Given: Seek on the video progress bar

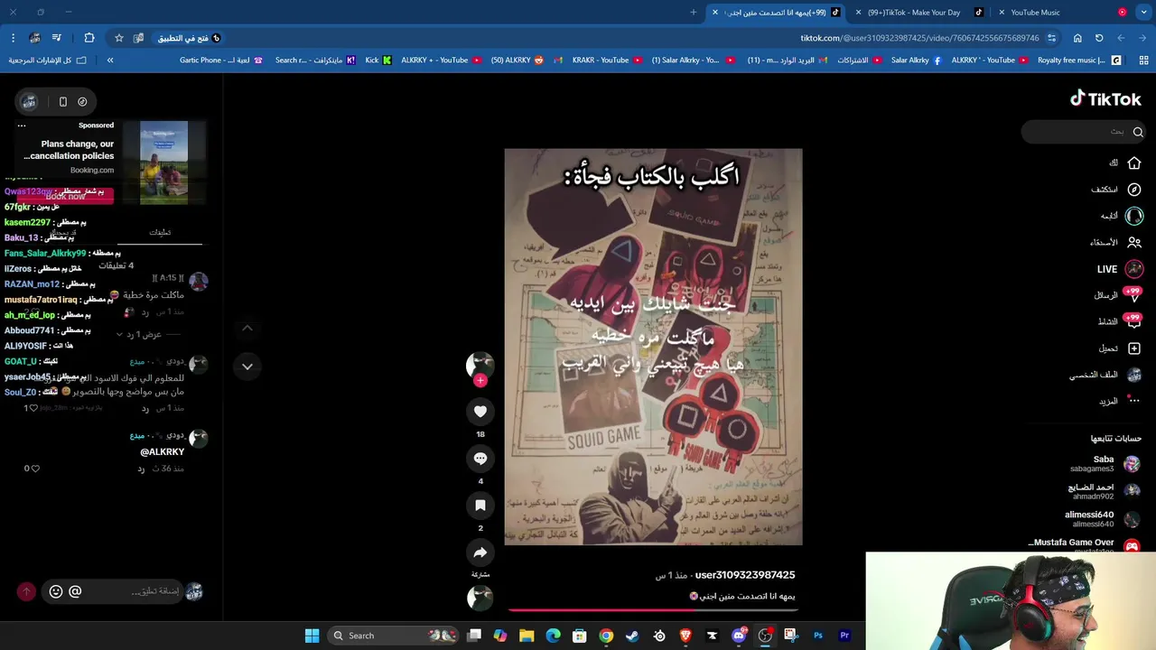Looking at the screenshot, I should point(653,610).
